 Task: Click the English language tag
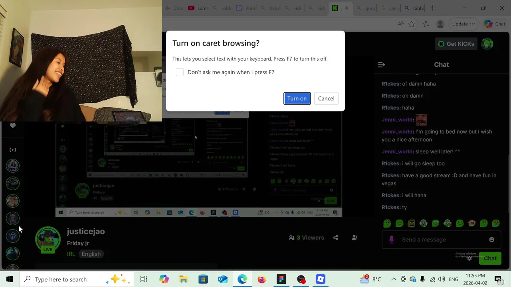click(91, 254)
